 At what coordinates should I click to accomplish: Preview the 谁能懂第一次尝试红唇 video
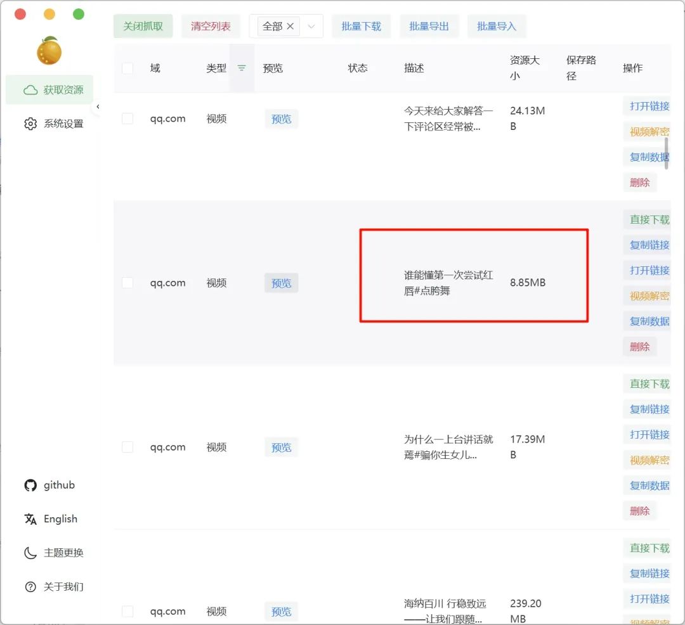pyautogui.click(x=281, y=283)
